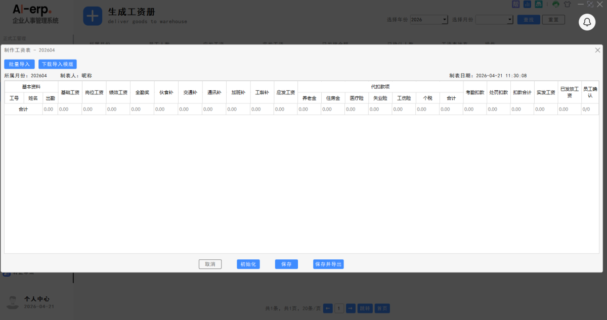Image resolution: width=607 pixels, height=320 pixels.
Task: Click 保存并导出 button
Action: (x=328, y=264)
